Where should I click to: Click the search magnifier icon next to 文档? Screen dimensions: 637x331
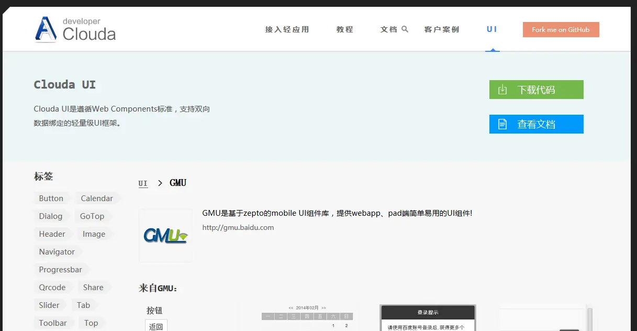[x=405, y=29]
